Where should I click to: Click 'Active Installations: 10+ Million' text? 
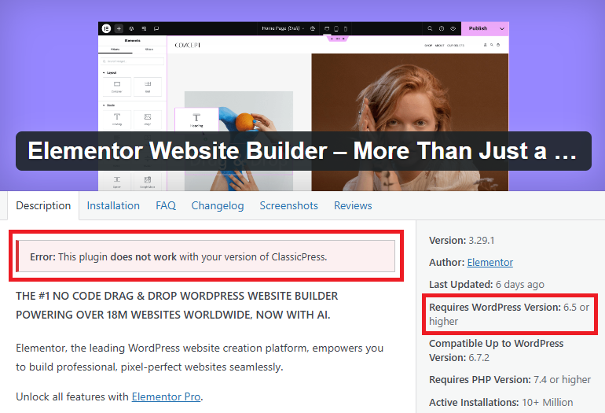500,402
